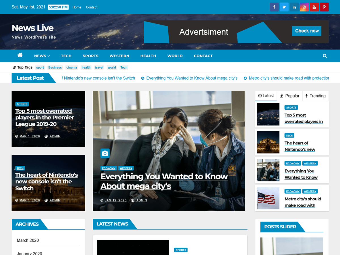Open the Twitter social icon
Screen dimensions: 340x255
(284, 7)
